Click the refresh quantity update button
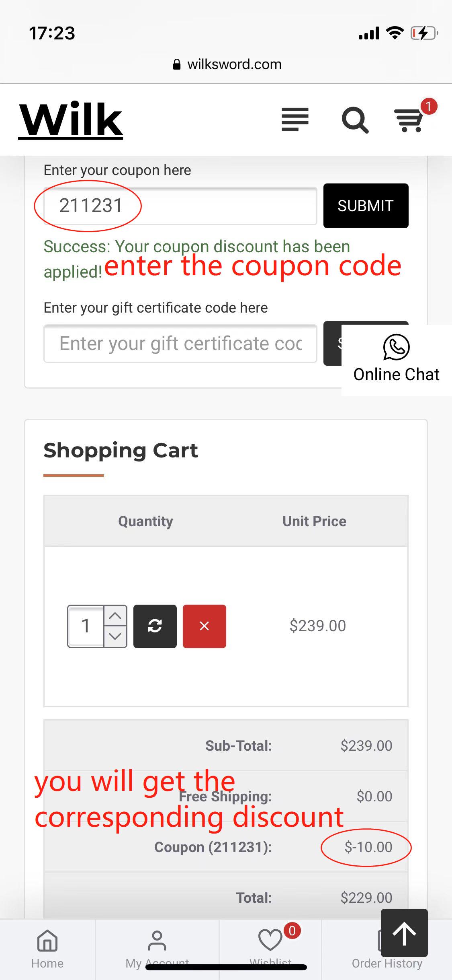The height and width of the screenshot is (980, 452). coord(155,626)
